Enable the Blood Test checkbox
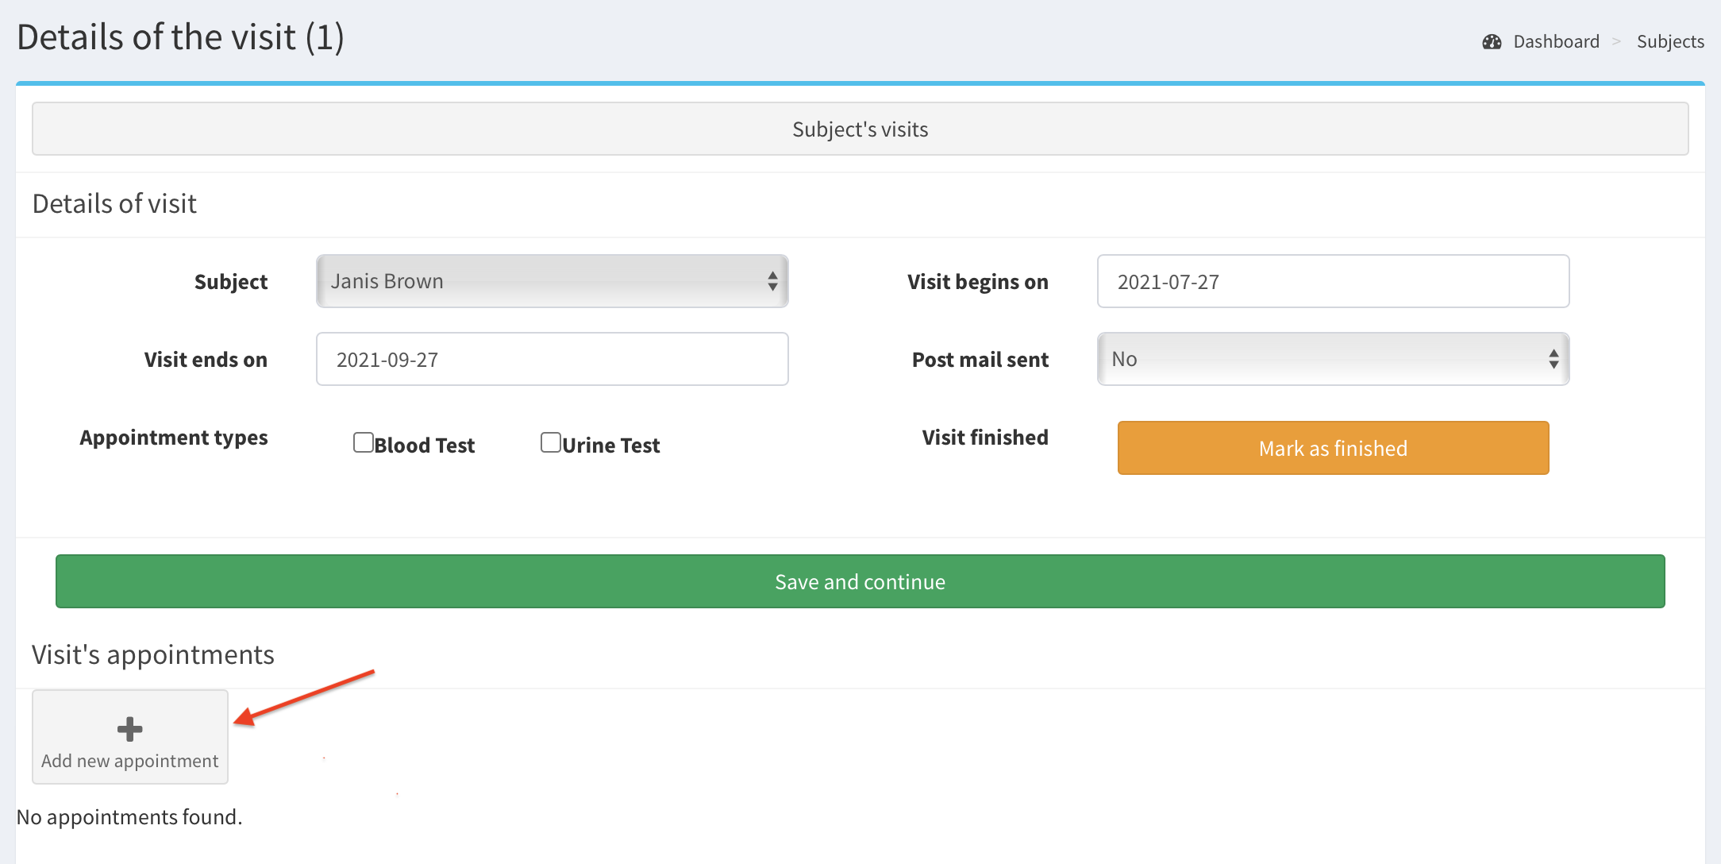The height and width of the screenshot is (864, 1721). (364, 442)
